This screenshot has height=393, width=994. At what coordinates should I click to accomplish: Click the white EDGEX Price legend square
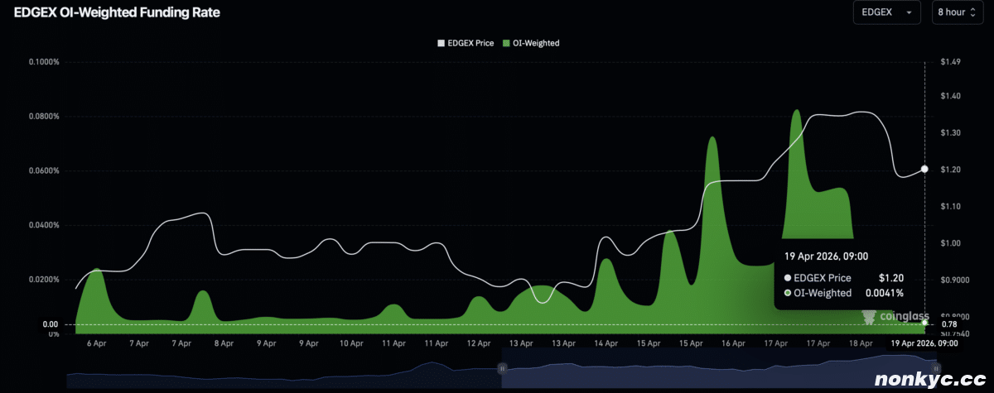pos(440,43)
